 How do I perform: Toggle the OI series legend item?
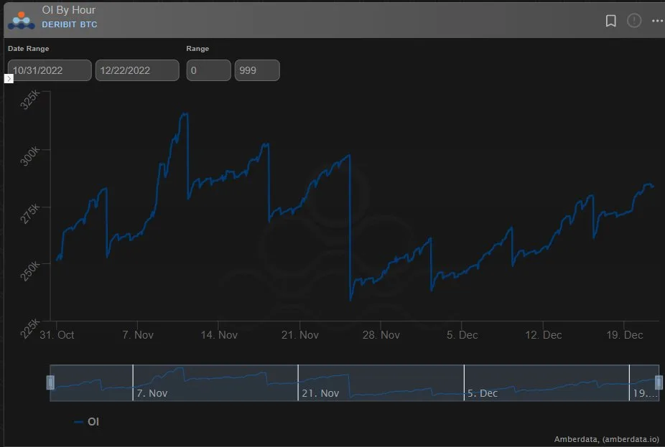click(x=86, y=422)
